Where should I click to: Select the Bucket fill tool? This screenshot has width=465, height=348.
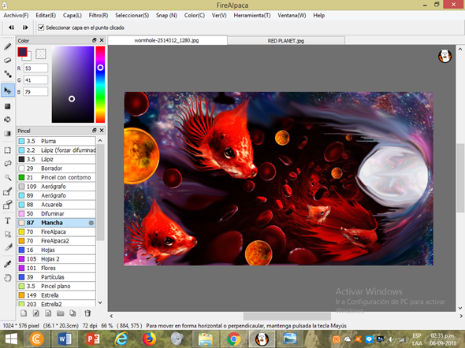tap(7, 120)
